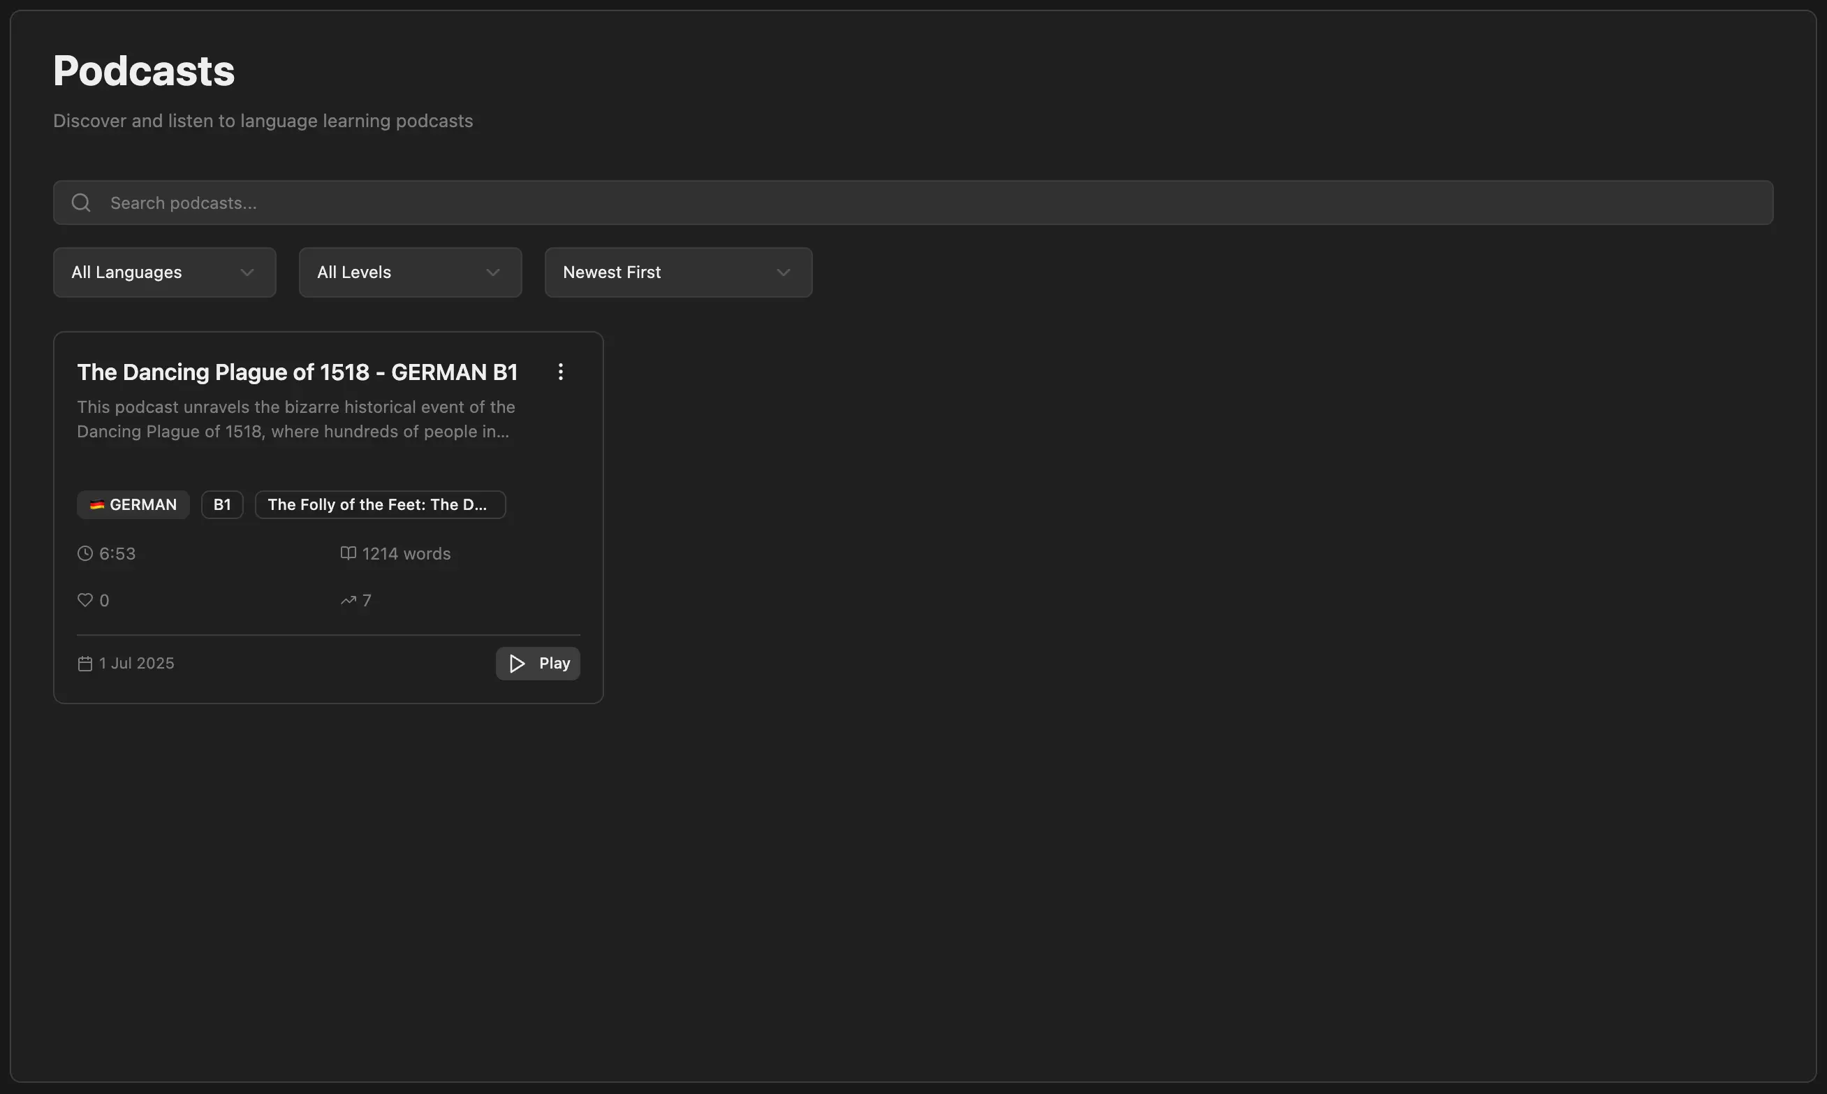Click the 1214 words label
1827x1094 pixels.
pos(406,553)
